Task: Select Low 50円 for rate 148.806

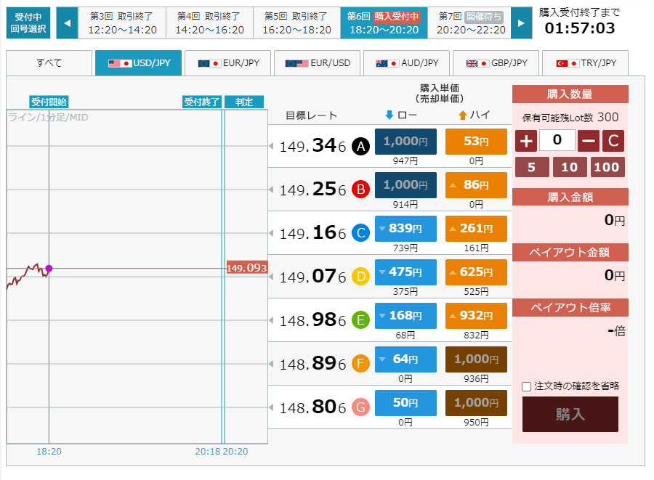Action: click(405, 403)
